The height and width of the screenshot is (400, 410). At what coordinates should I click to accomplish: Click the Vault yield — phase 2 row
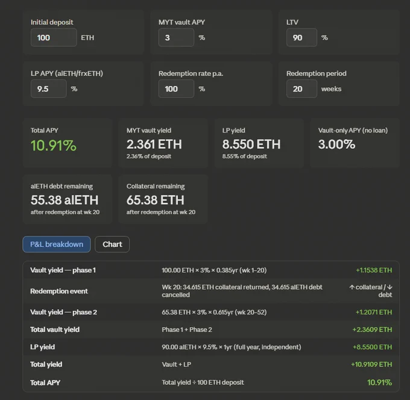coord(211,312)
